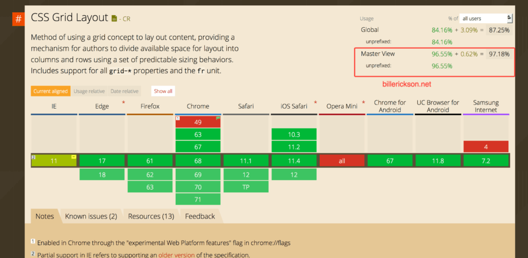Select the Edge 17 cell
Image resolution: width=528 pixels, height=258 pixels.
coord(102,161)
